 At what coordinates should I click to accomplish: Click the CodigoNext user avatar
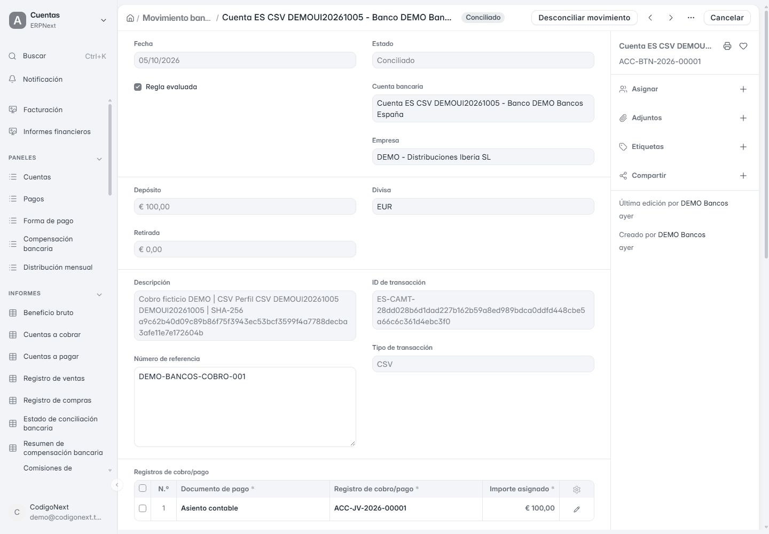[x=17, y=512]
